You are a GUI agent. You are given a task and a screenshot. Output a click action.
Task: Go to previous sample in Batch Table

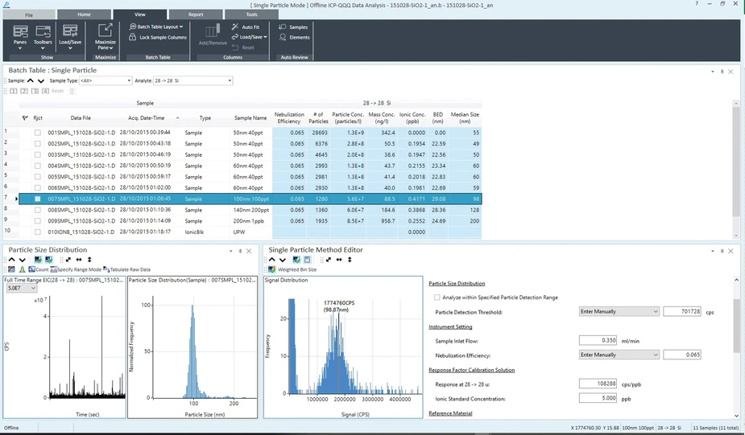(31, 80)
